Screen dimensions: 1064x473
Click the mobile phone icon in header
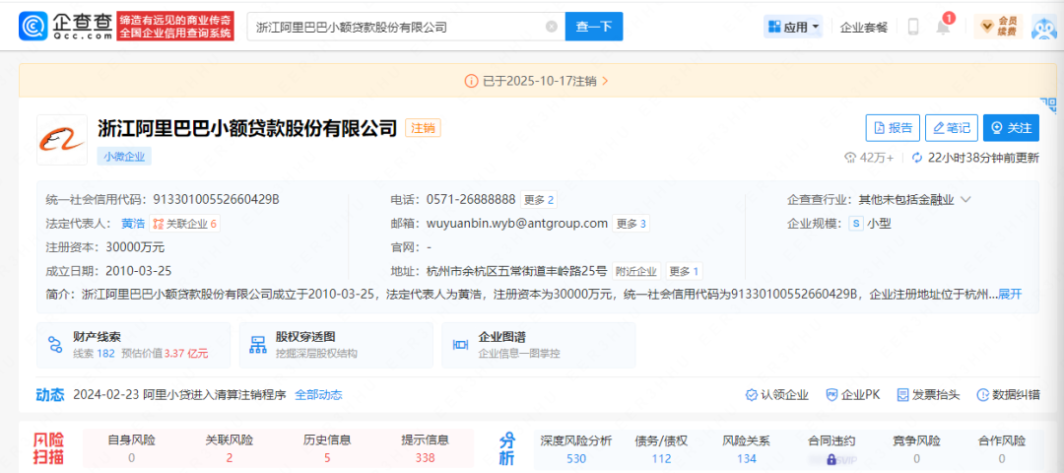point(913,28)
